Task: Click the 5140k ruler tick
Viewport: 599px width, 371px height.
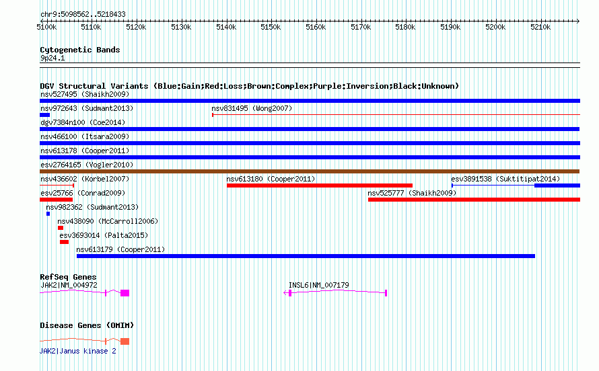Action: pos(226,27)
